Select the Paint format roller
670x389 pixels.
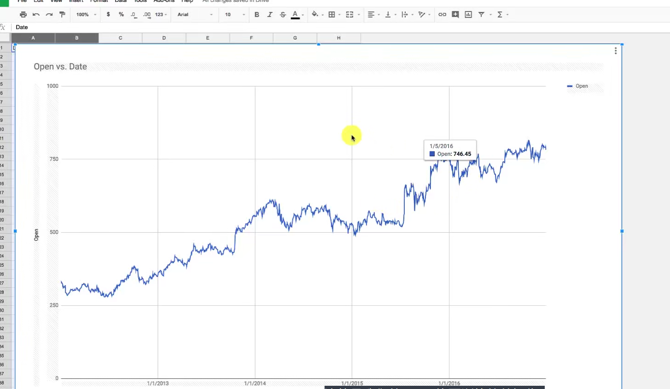tap(62, 15)
